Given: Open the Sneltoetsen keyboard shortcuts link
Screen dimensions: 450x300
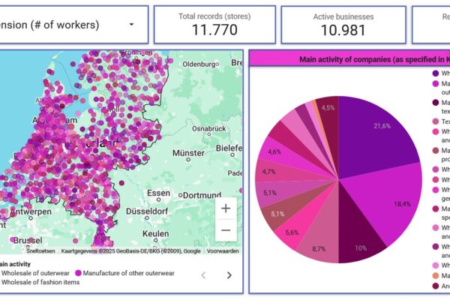Looking at the screenshot, I should (40, 251).
